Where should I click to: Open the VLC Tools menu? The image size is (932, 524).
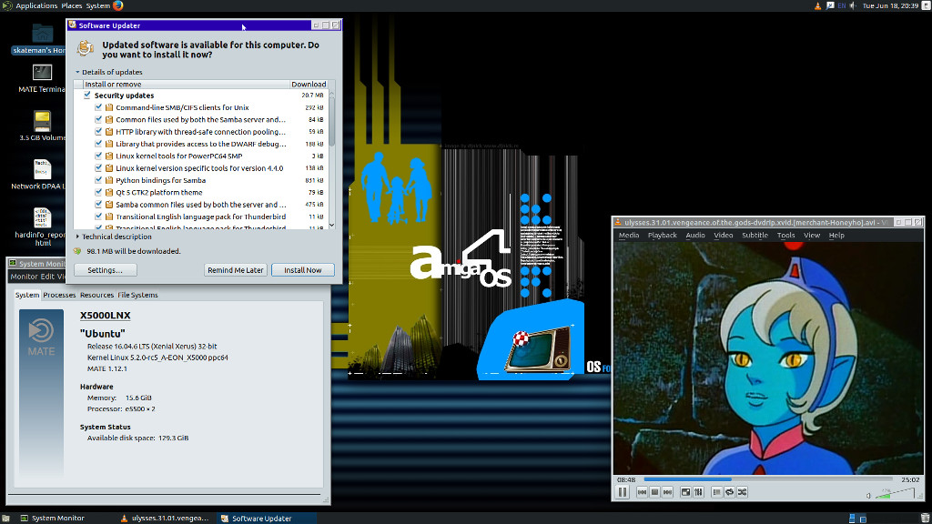pos(785,236)
